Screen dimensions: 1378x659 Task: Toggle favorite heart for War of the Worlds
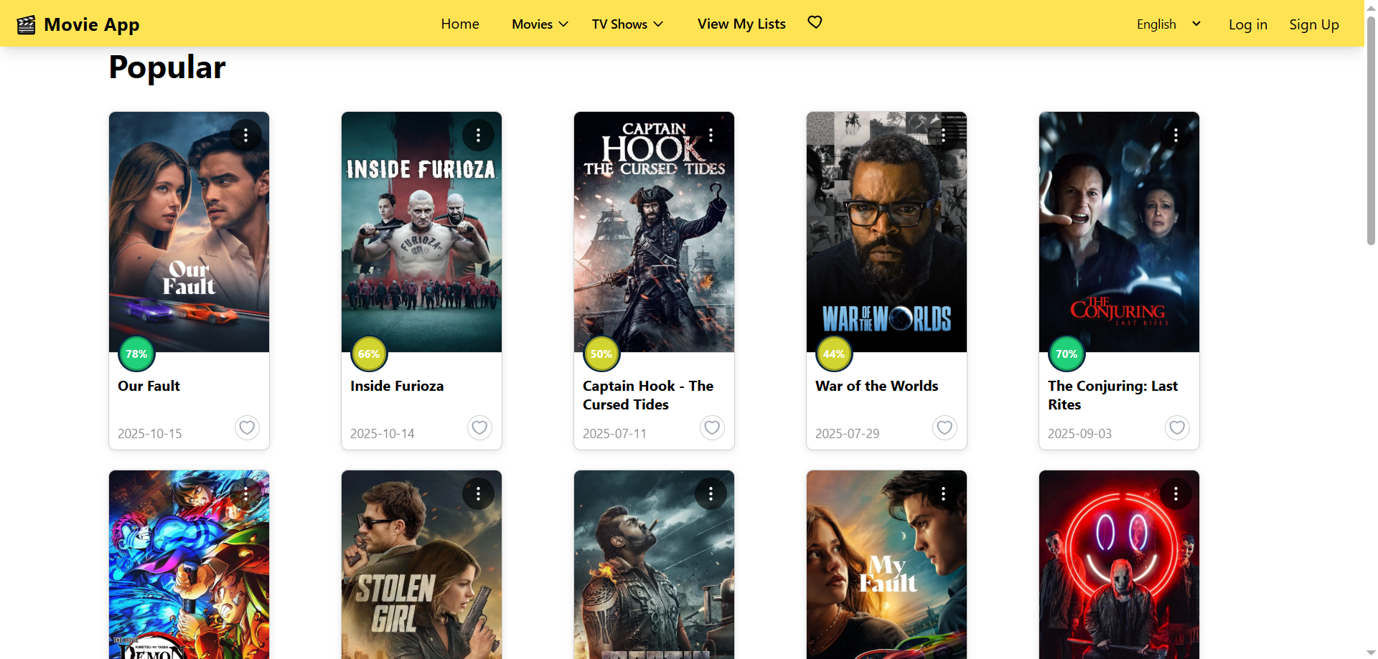pyautogui.click(x=945, y=427)
